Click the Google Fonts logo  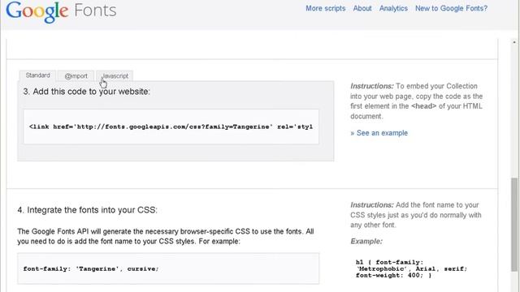(x=62, y=11)
